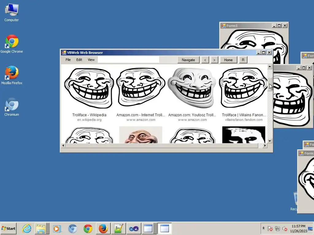
Task: Click the en.wikipedia.org source text
Action: tap(89, 120)
